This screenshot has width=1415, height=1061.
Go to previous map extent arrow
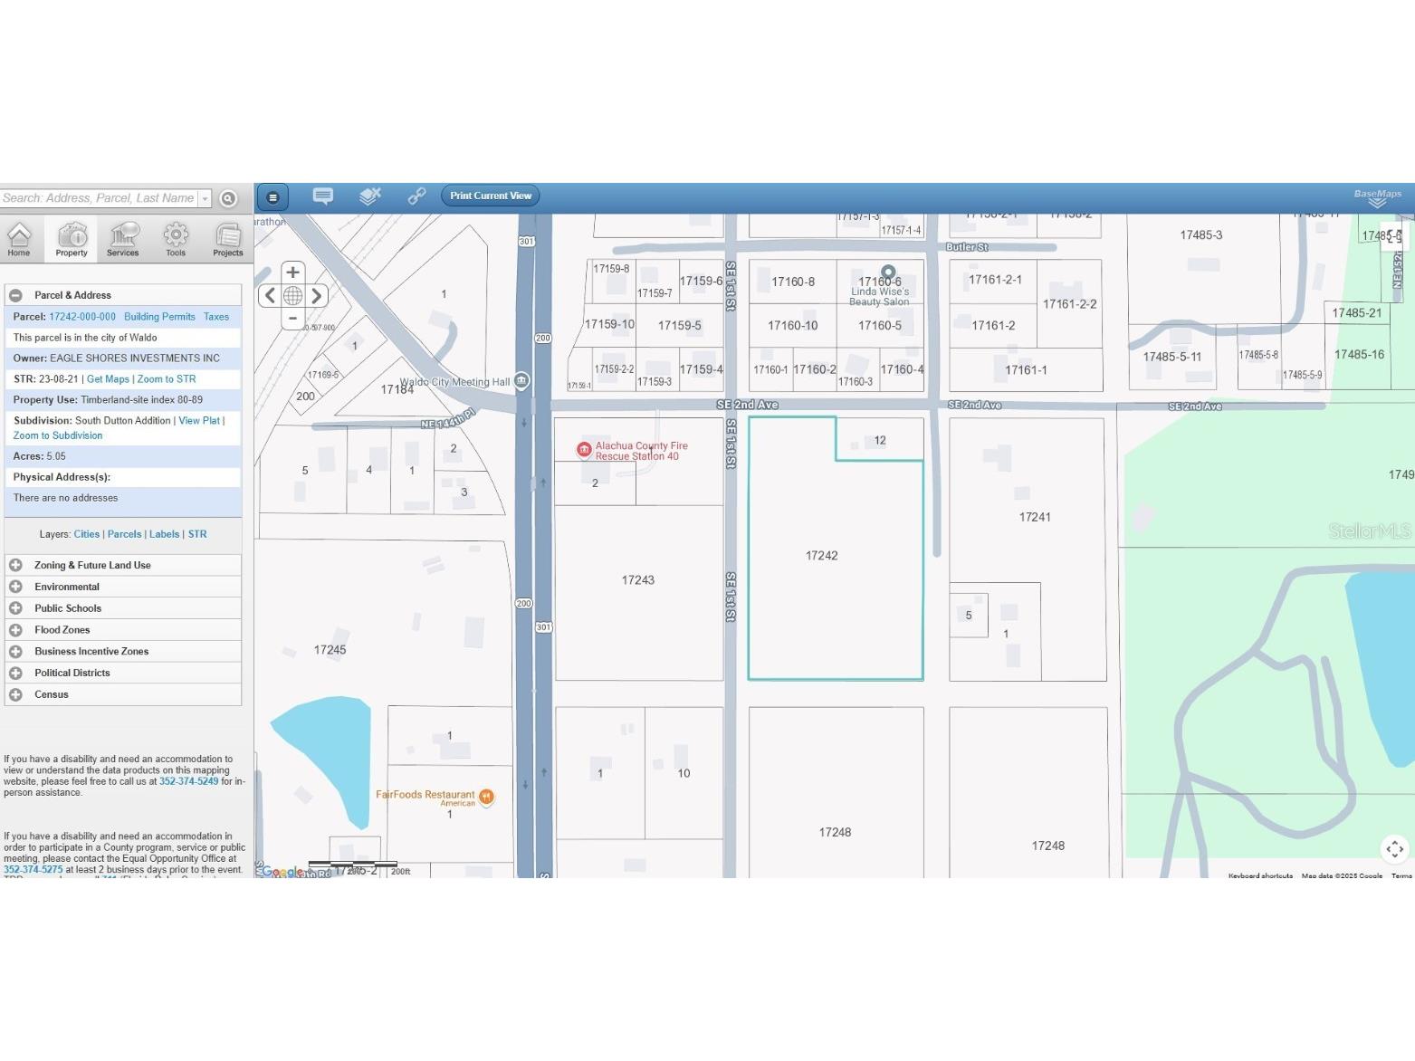[270, 295]
